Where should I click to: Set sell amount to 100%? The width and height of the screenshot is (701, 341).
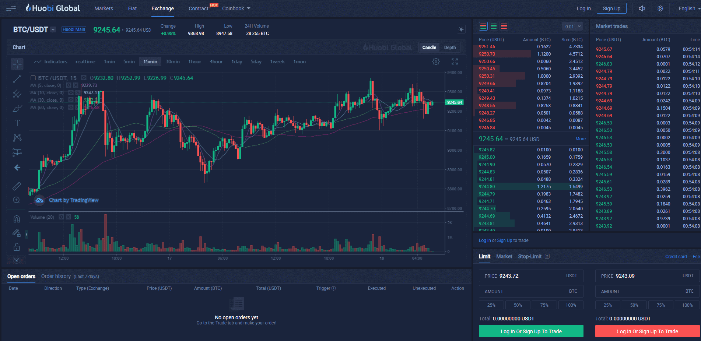(x=687, y=305)
